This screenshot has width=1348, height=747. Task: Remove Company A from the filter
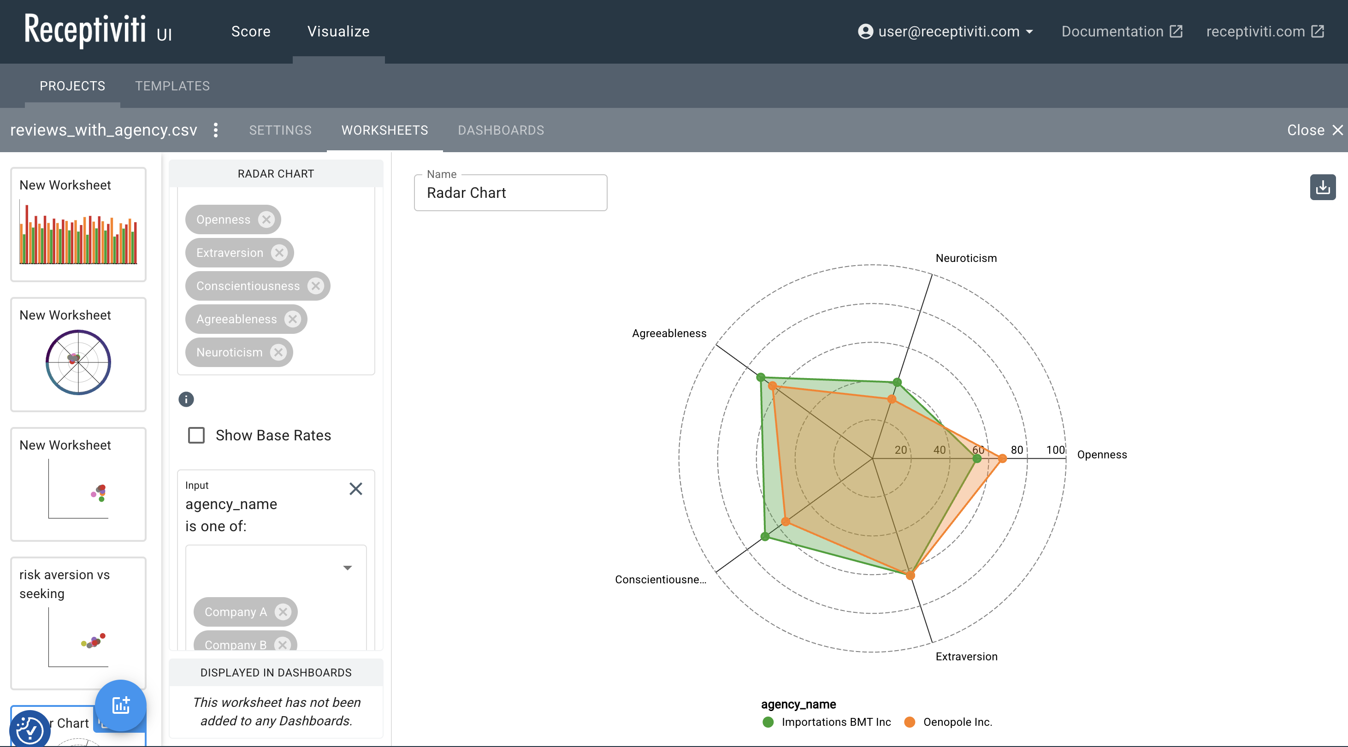[x=283, y=612]
